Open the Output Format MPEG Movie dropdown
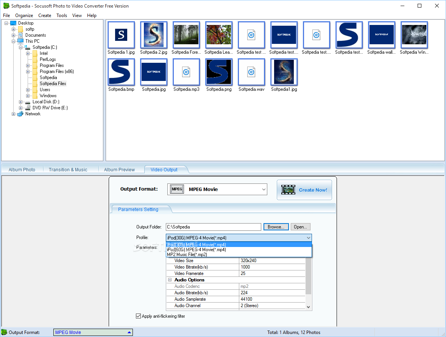 [217, 189]
